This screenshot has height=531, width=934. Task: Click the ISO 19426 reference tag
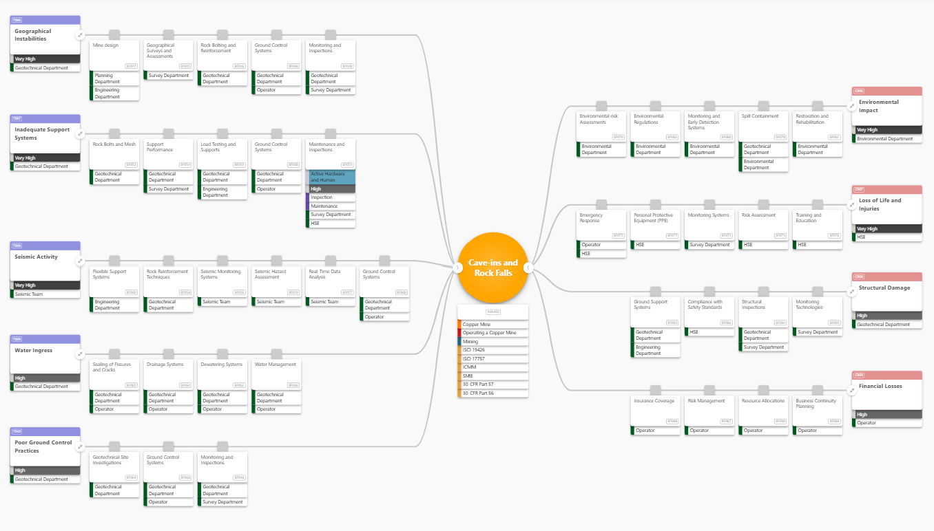click(x=493, y=350)
